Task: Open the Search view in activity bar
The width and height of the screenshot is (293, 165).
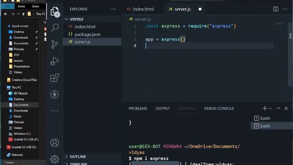Action: point(54,28)
